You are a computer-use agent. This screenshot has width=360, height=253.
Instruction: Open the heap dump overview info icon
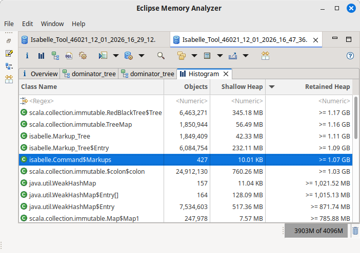27,56
